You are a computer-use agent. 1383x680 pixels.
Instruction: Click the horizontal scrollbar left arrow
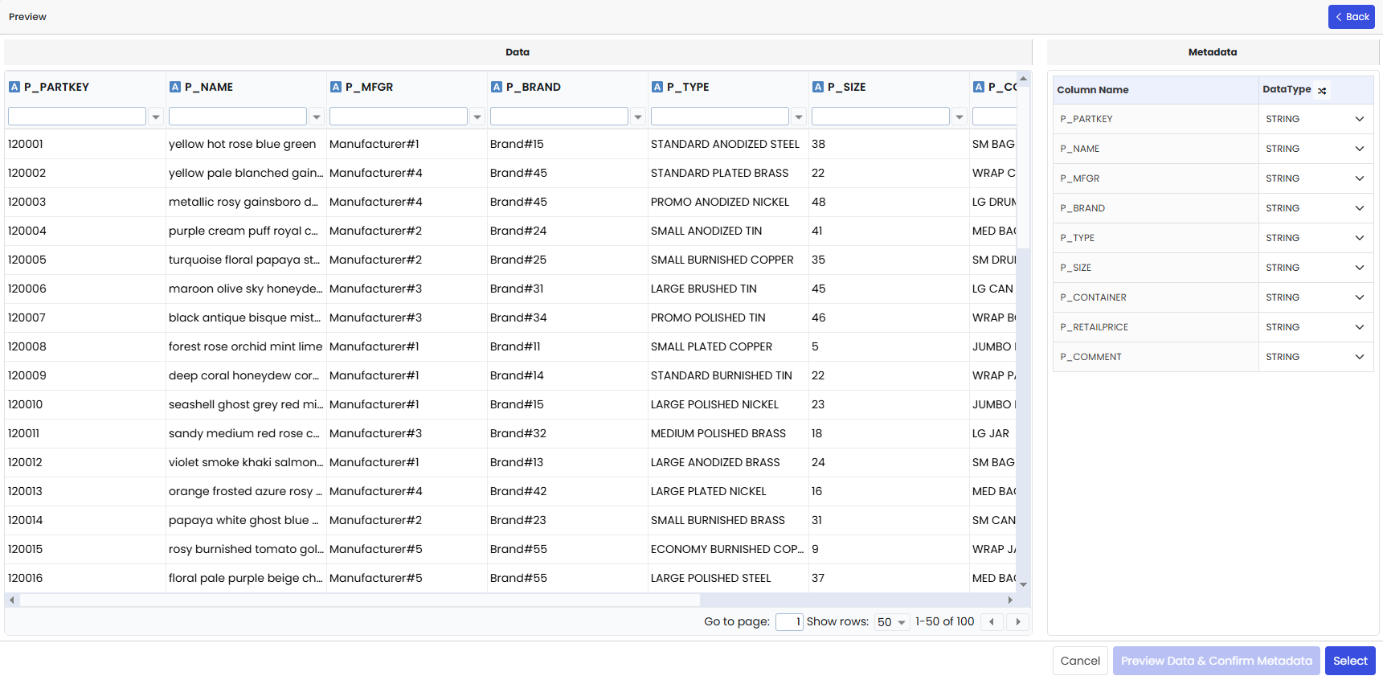tap(11, 600)
